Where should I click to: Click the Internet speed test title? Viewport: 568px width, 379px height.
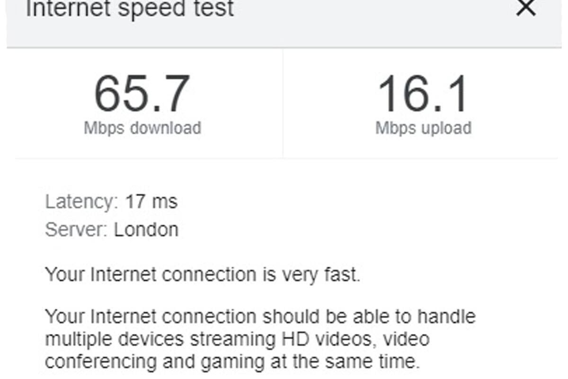coord(130,9)
